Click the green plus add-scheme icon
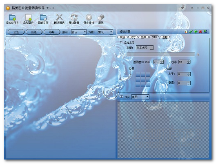 [196, 32]
